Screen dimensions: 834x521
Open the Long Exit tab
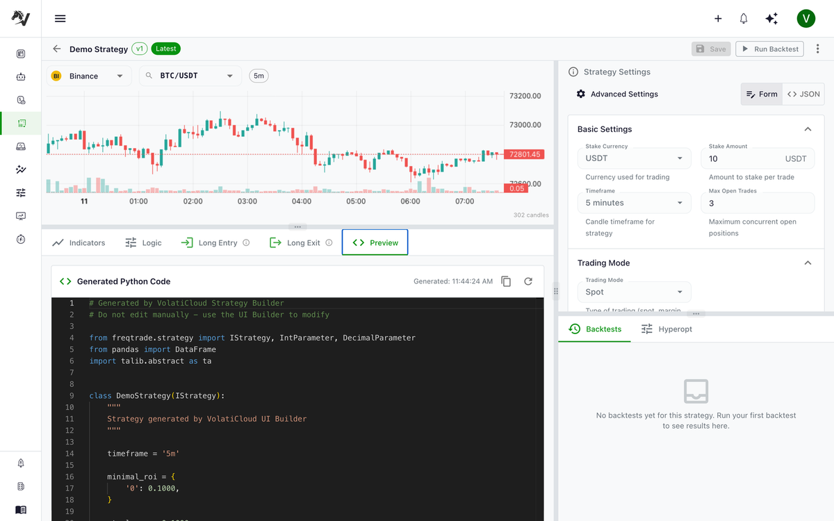(x=301, y=242)
